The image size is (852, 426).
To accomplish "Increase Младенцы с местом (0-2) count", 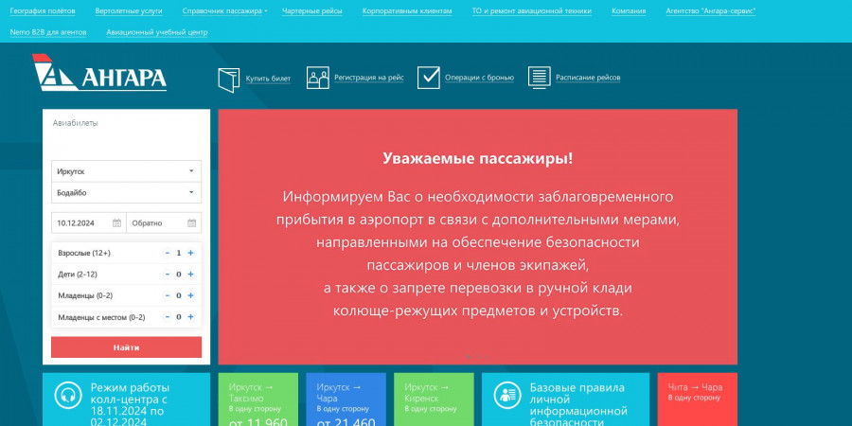I will click(190, 317).
